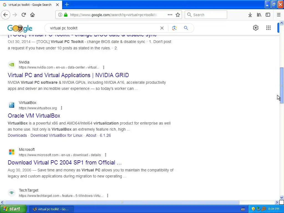
Task: Open the Google apps grid
Action: tap(268, 28)
